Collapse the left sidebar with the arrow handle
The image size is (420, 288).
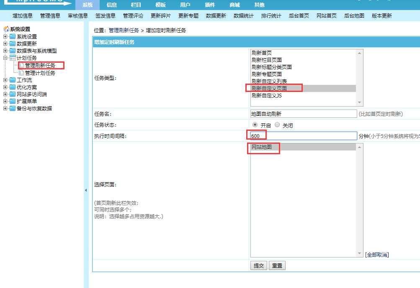point(86,190)
